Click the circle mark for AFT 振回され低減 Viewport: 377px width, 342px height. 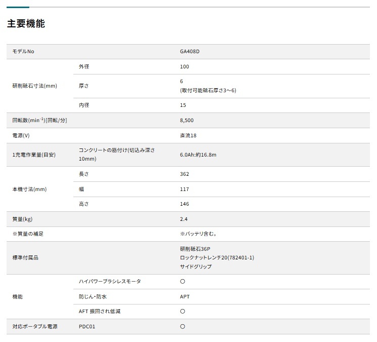tap(183, 312)
